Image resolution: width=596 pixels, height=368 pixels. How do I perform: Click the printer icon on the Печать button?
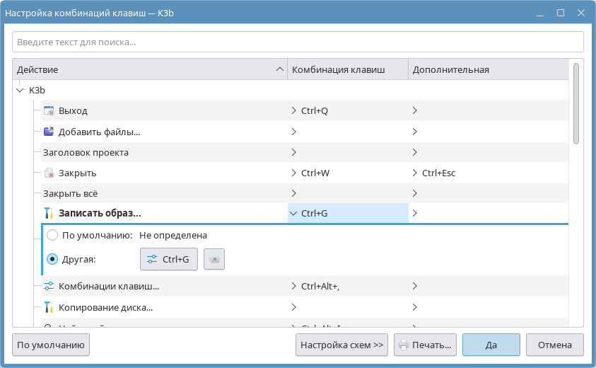[404, 345]
